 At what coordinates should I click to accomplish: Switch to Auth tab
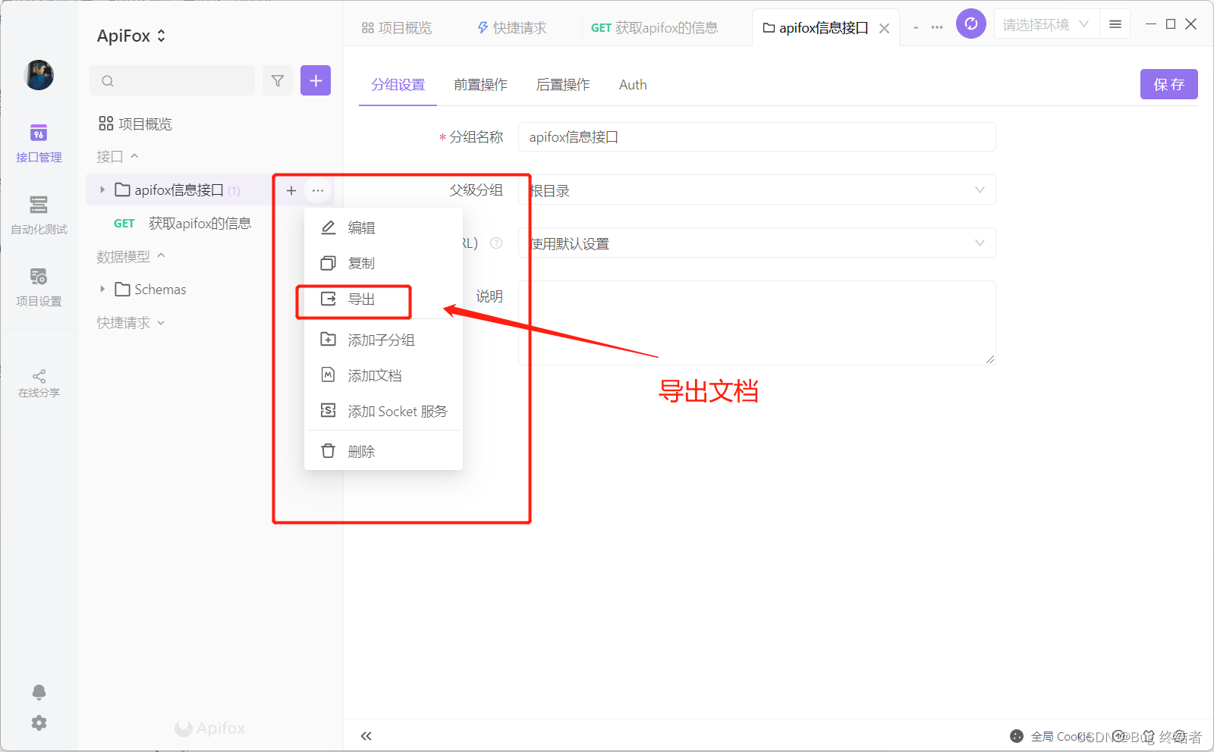tap(633, 85)
